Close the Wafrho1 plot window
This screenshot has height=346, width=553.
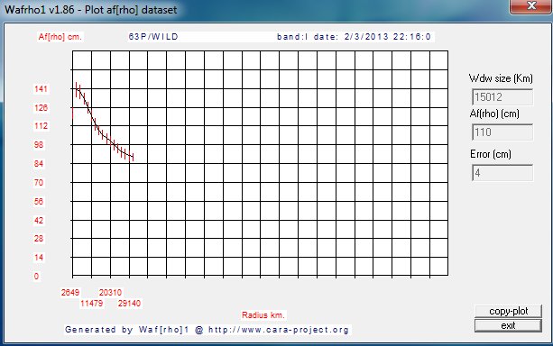[x=531, y=6]
